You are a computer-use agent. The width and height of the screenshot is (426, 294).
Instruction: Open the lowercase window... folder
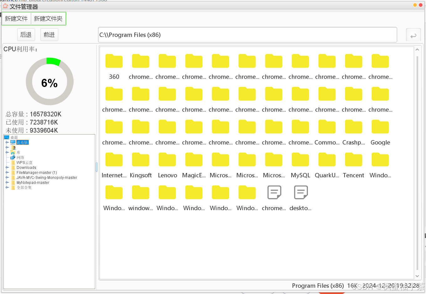pyautogui.click(x=141, y=192)
